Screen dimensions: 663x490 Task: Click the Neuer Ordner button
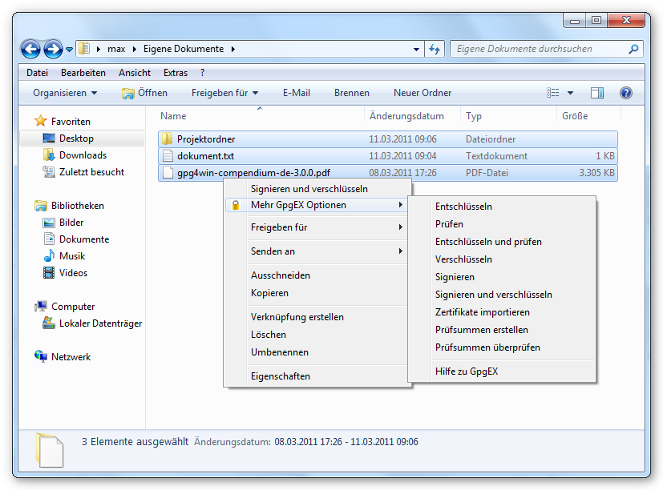click(422, 93)
